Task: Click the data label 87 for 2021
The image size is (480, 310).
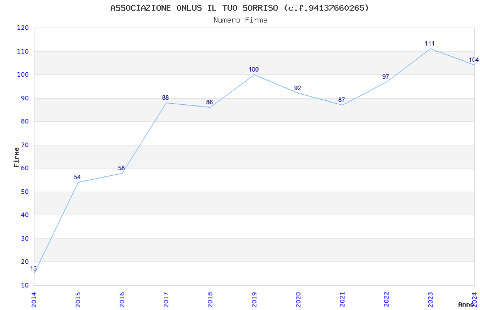Action: coord(342,100)
